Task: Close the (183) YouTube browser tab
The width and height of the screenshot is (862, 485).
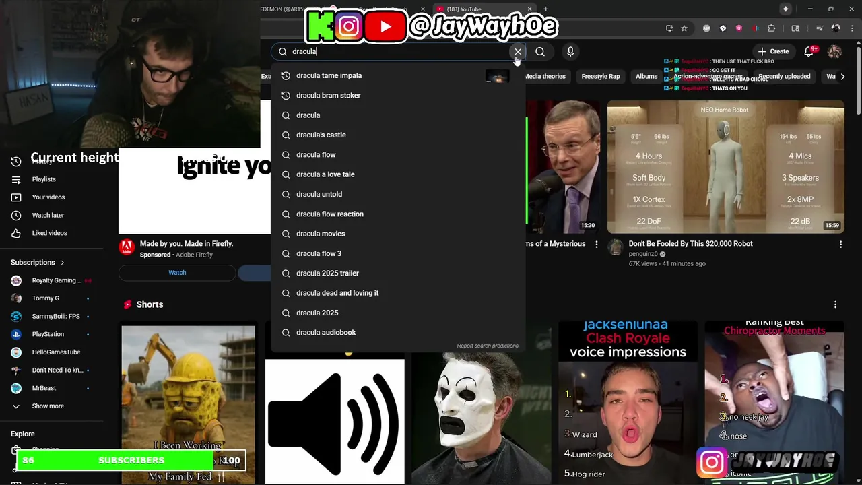Action: [x=529, y=9]
